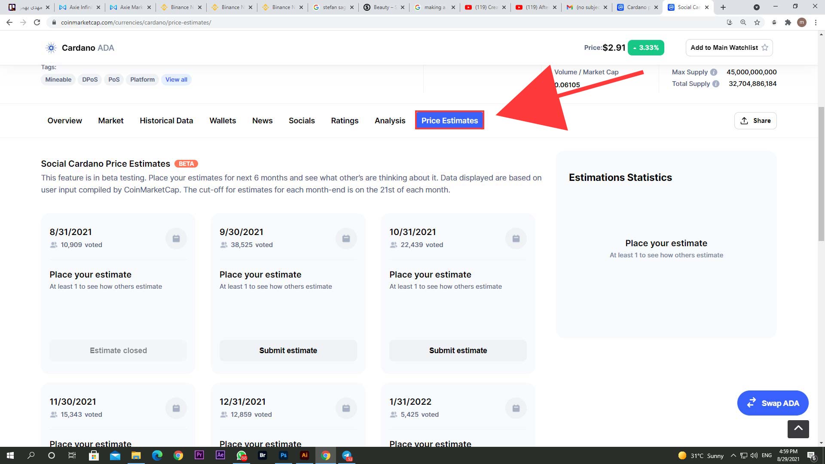Close the Social Cardano browser tab

pyautogui.click(x=707, y=7)
